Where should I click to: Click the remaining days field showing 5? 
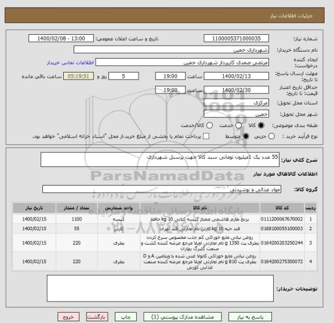pyautogui.click(x=124, y=76)
